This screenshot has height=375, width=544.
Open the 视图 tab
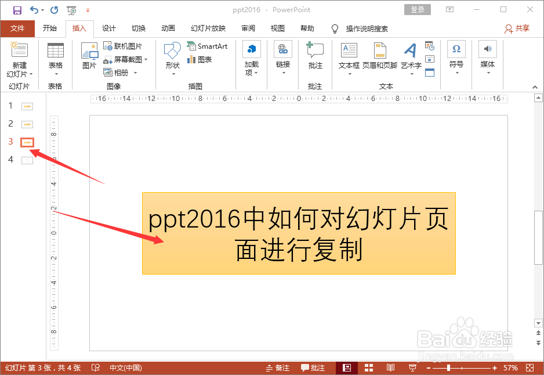click(278, 28)
